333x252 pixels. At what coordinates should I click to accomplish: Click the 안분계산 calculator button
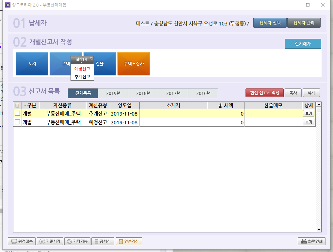(x=129, y=242)
